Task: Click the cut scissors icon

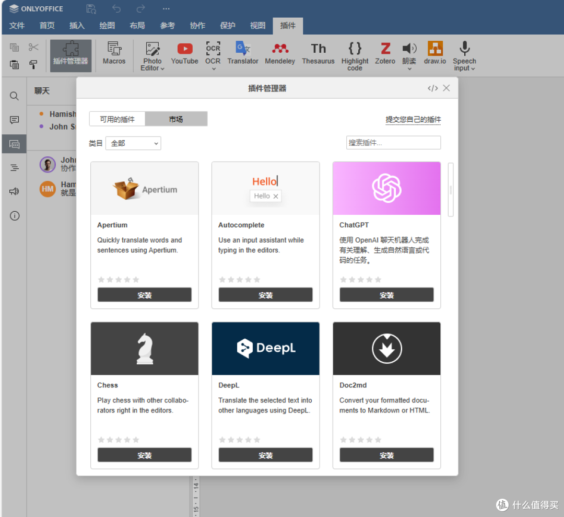Action: pyautogui.click(x=33, y=47)
